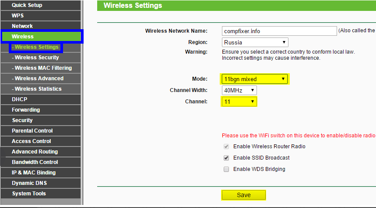Open the Network menu
Screen dimensions: 376x208
coord(22,26)
